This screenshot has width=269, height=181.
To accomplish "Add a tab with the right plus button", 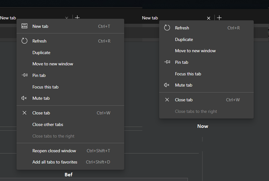I will tap(219, 18).
